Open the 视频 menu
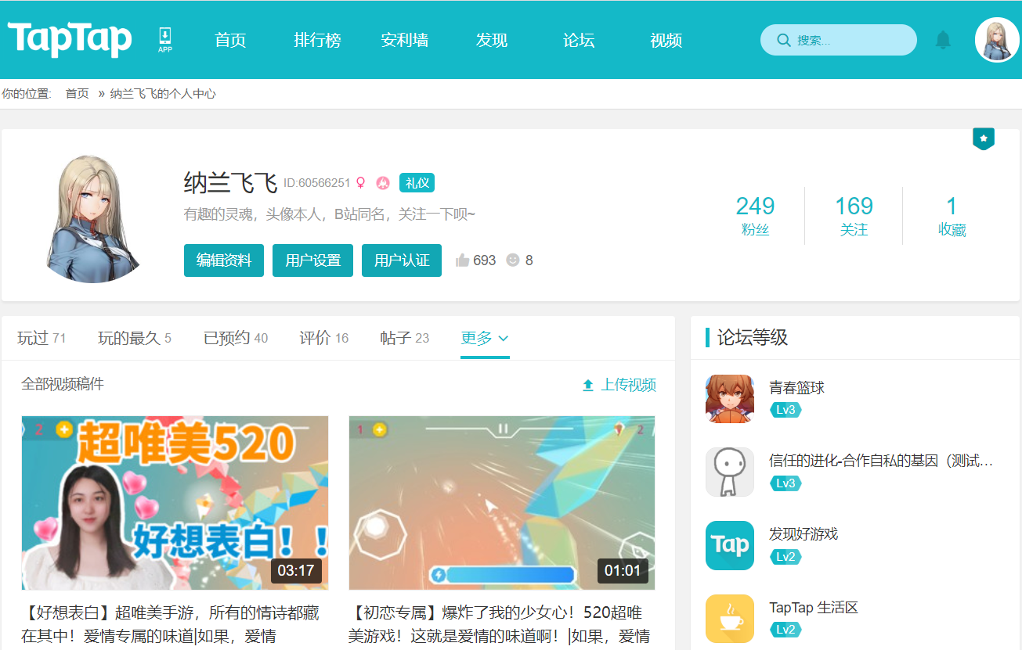Image resolution: width=1022 pixels, height=650 pixels. point(666,40)
